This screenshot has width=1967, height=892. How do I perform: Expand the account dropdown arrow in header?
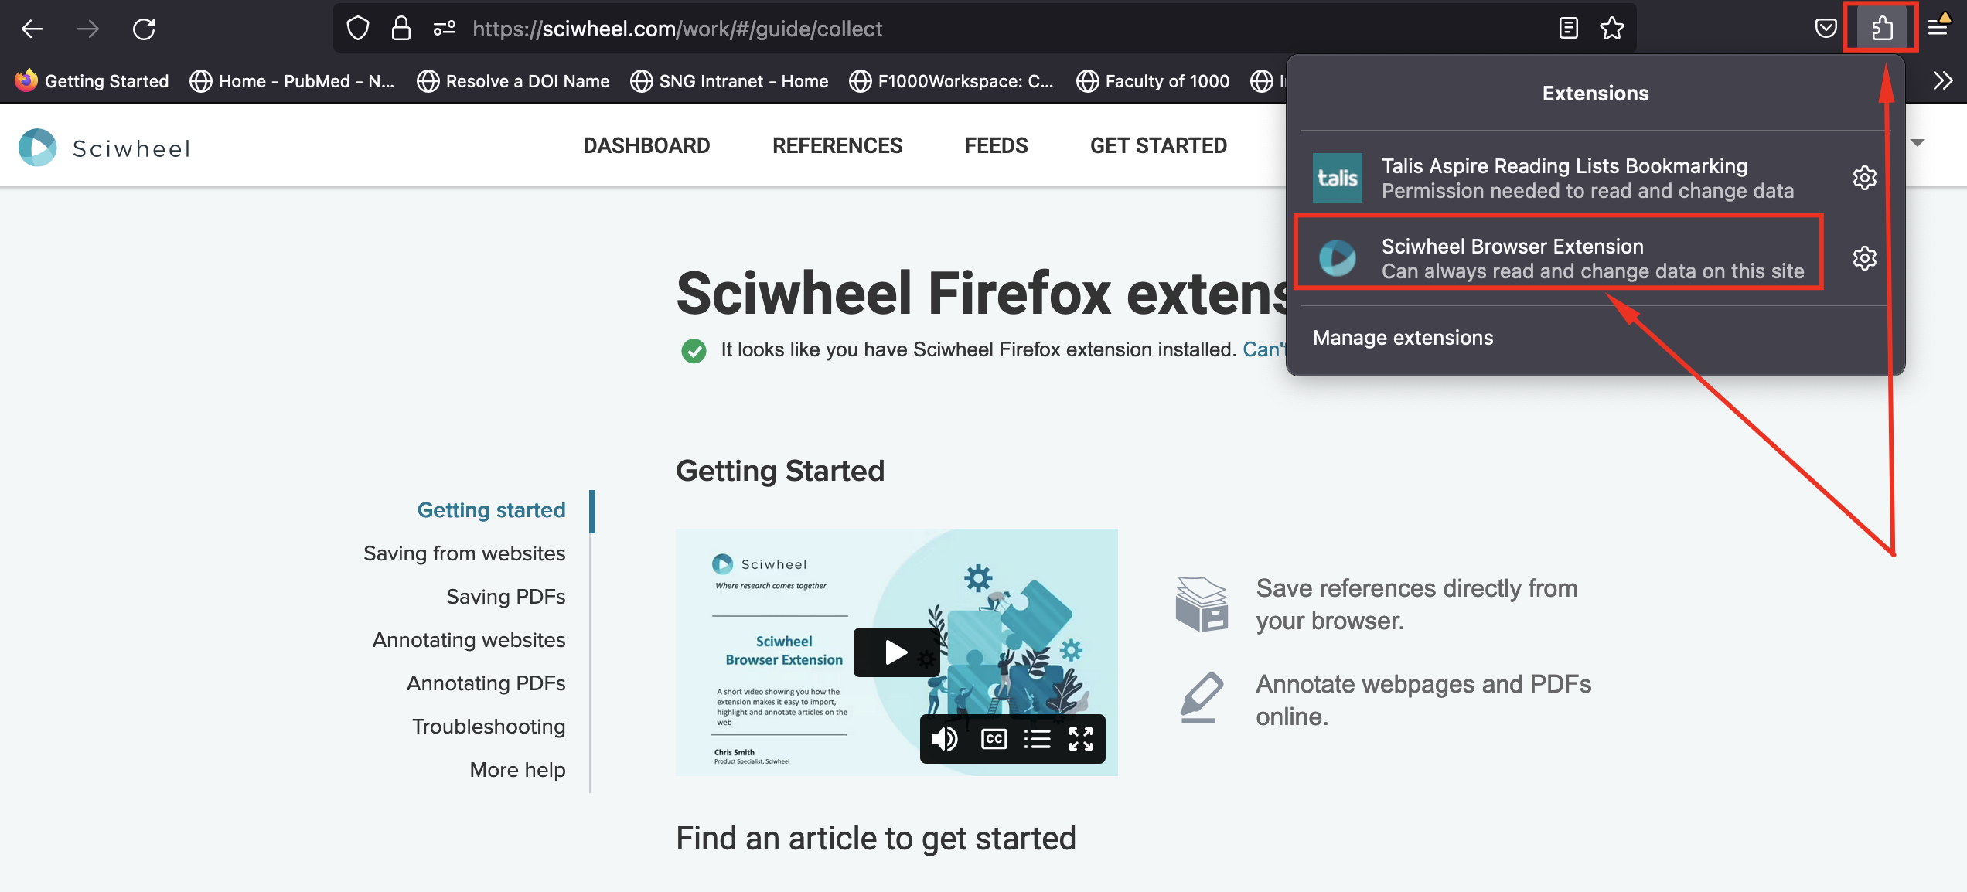click(x=1918, y=142)
